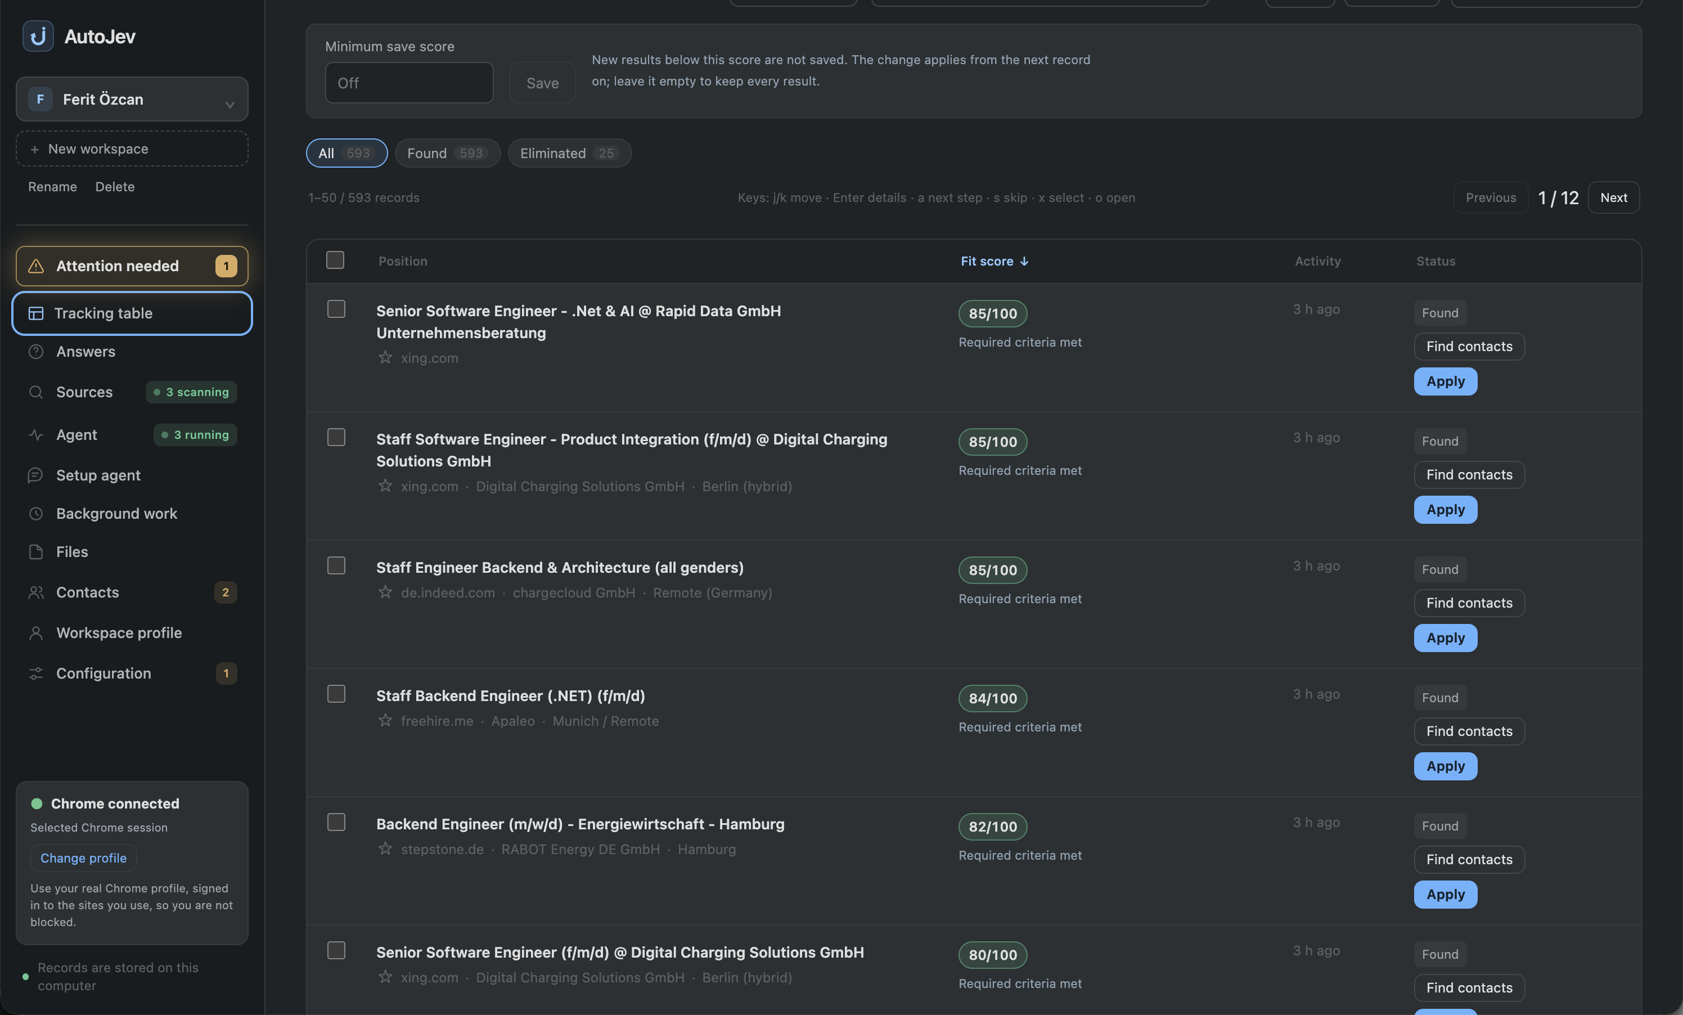Sort by the Fit score column header

(x=994, y=261)
